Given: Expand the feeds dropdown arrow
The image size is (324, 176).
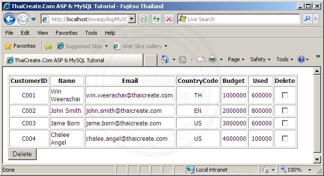Looking at the screenshot, I should coord(192,60).
